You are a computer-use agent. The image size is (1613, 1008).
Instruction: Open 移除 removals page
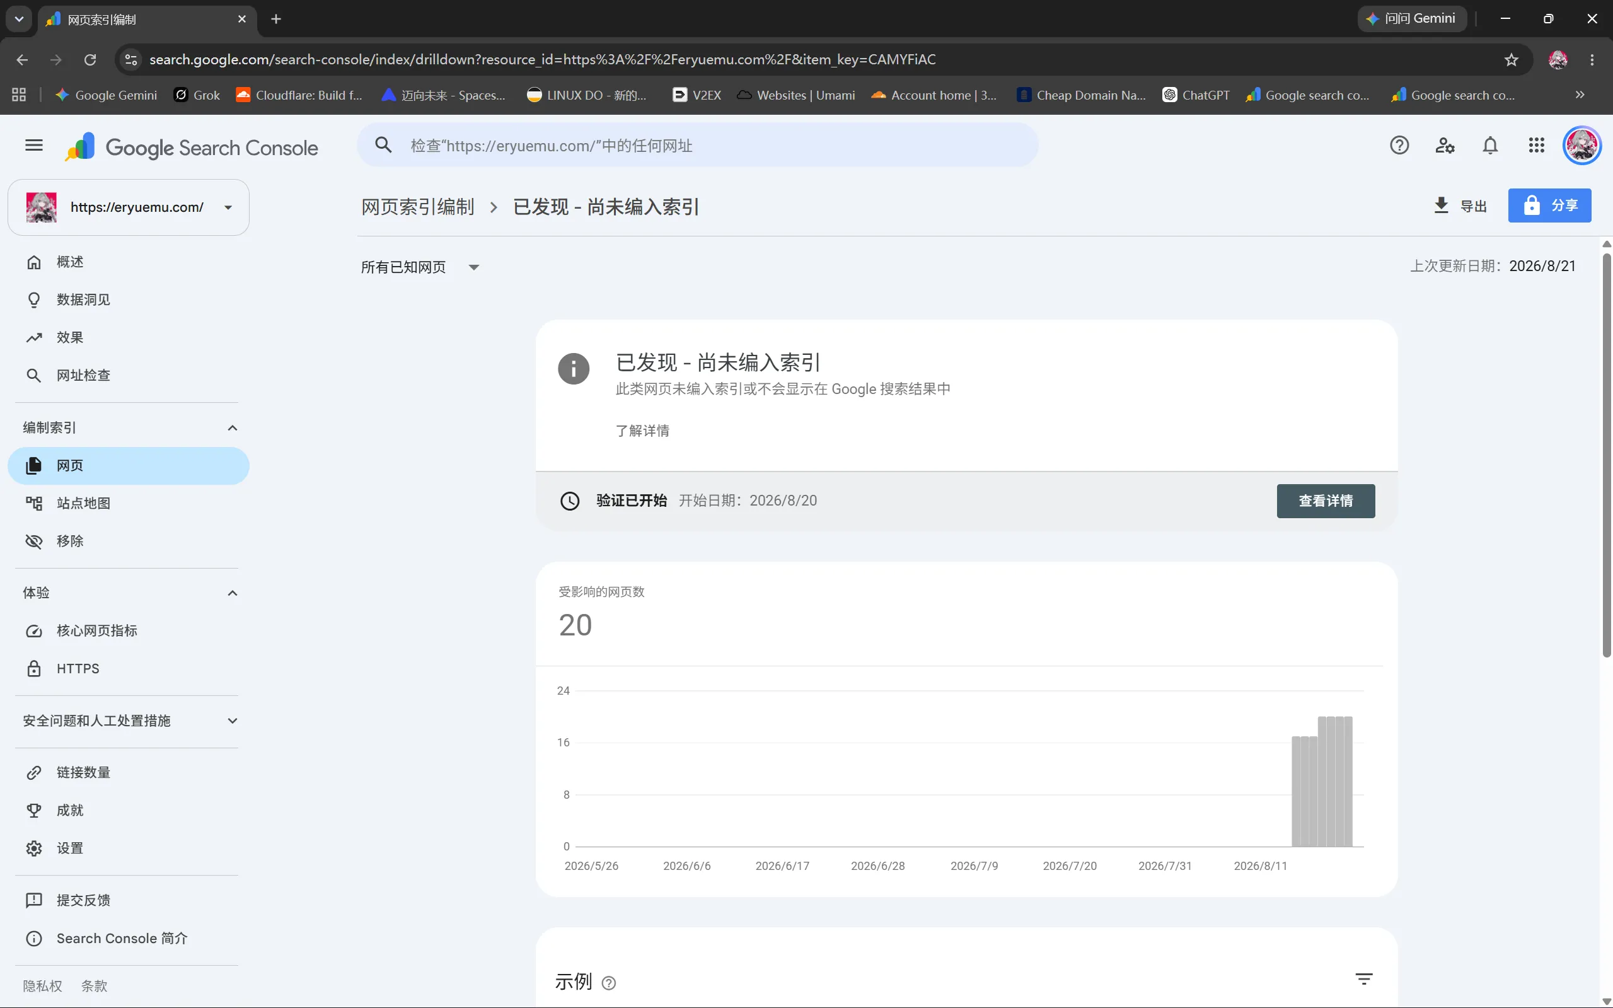[129, 542]
